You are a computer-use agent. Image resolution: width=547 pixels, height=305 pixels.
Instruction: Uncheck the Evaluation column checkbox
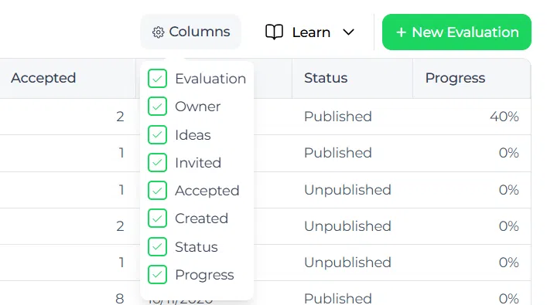(157, 78)
